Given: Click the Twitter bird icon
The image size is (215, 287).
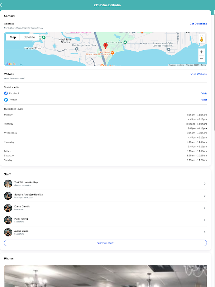Looking at the screenshot, I should (6, 100).
